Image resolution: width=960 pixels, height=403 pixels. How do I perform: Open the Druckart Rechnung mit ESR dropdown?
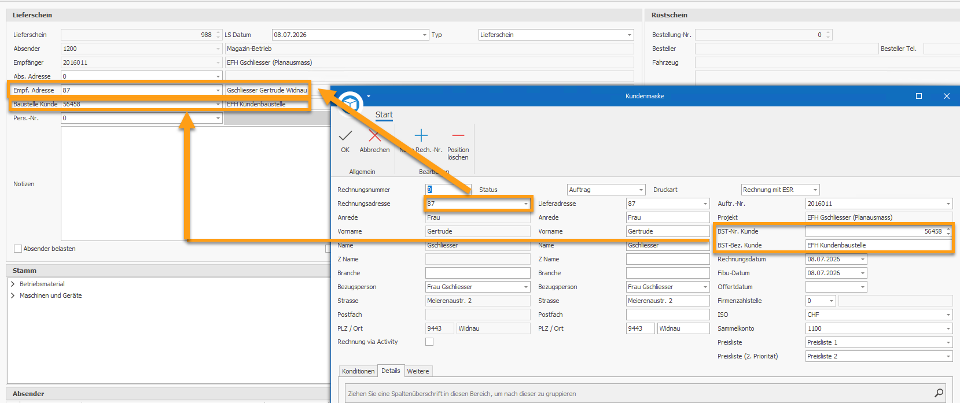[815, 190]
